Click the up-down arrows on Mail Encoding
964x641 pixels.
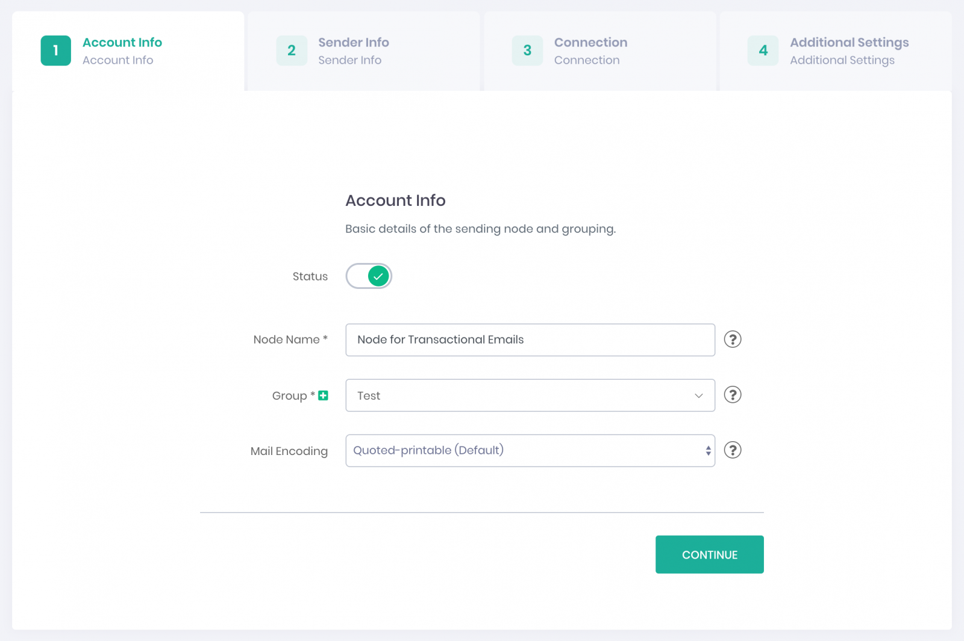(708, 451)
